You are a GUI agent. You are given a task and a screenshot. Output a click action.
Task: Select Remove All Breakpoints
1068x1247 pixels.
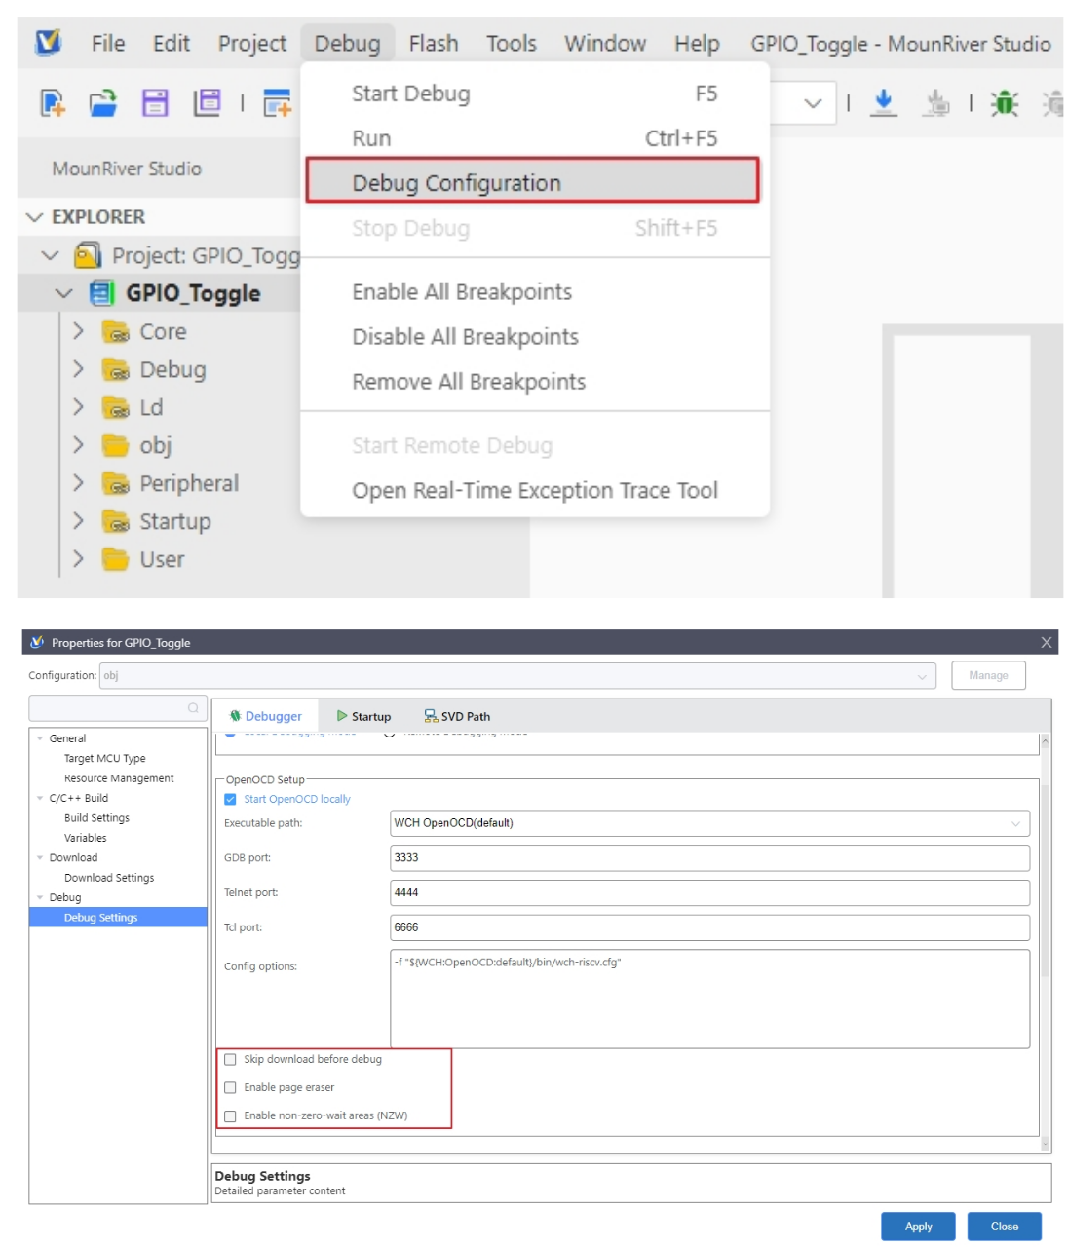pyautogui.click(x=535, y=382)
